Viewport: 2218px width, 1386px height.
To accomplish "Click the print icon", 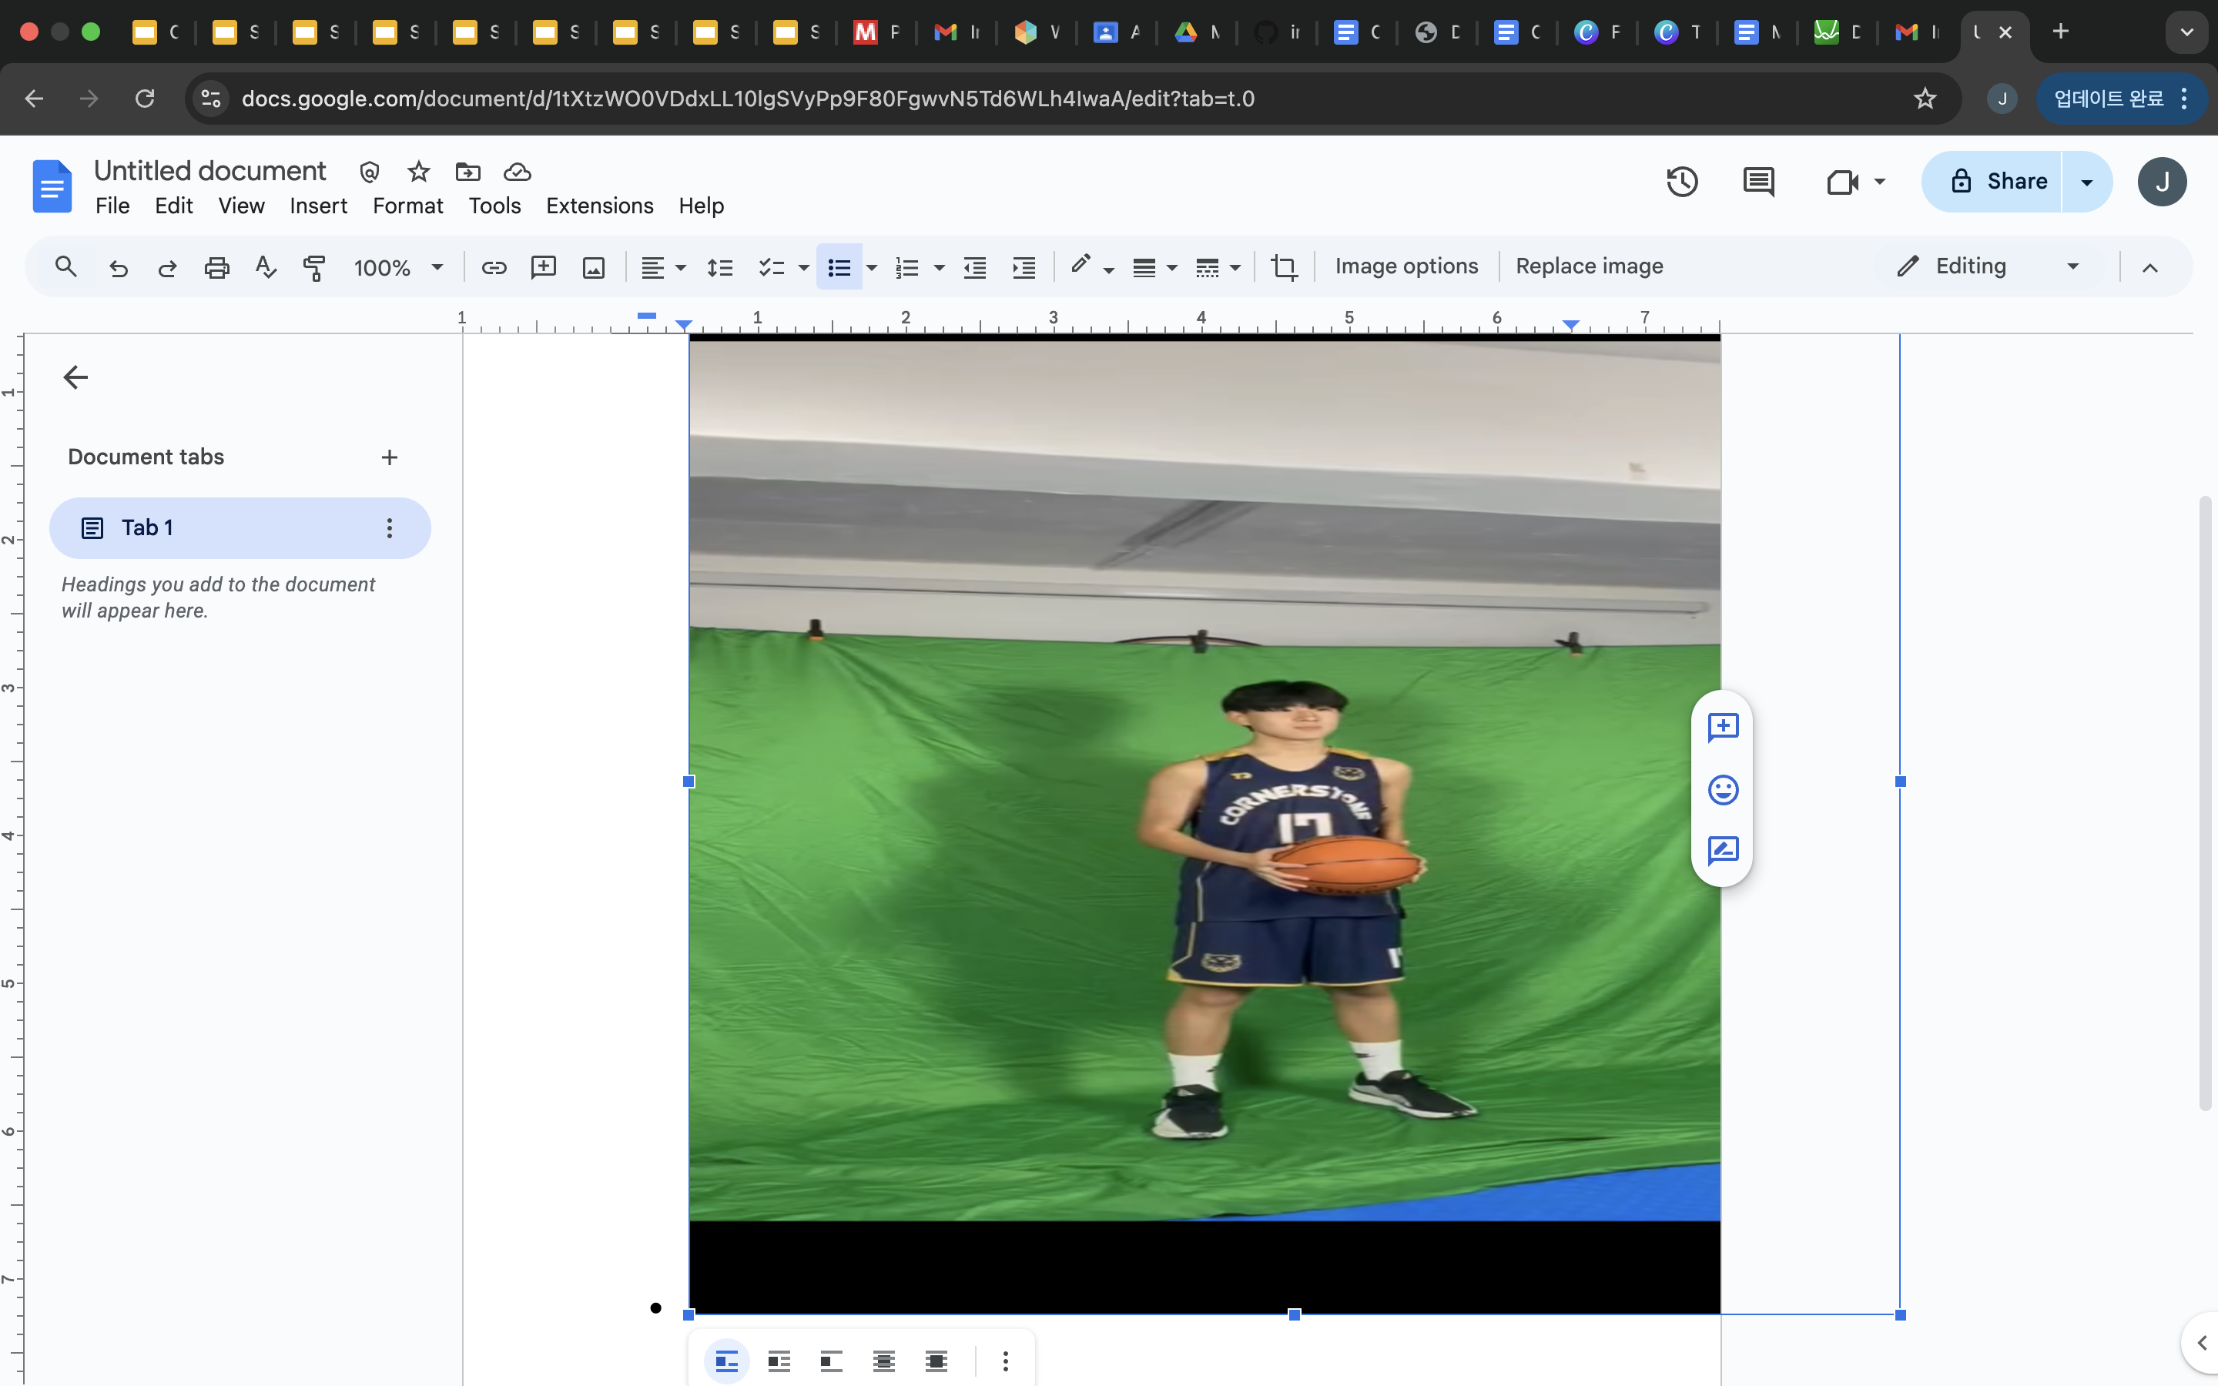I will [x=216, y=266].
